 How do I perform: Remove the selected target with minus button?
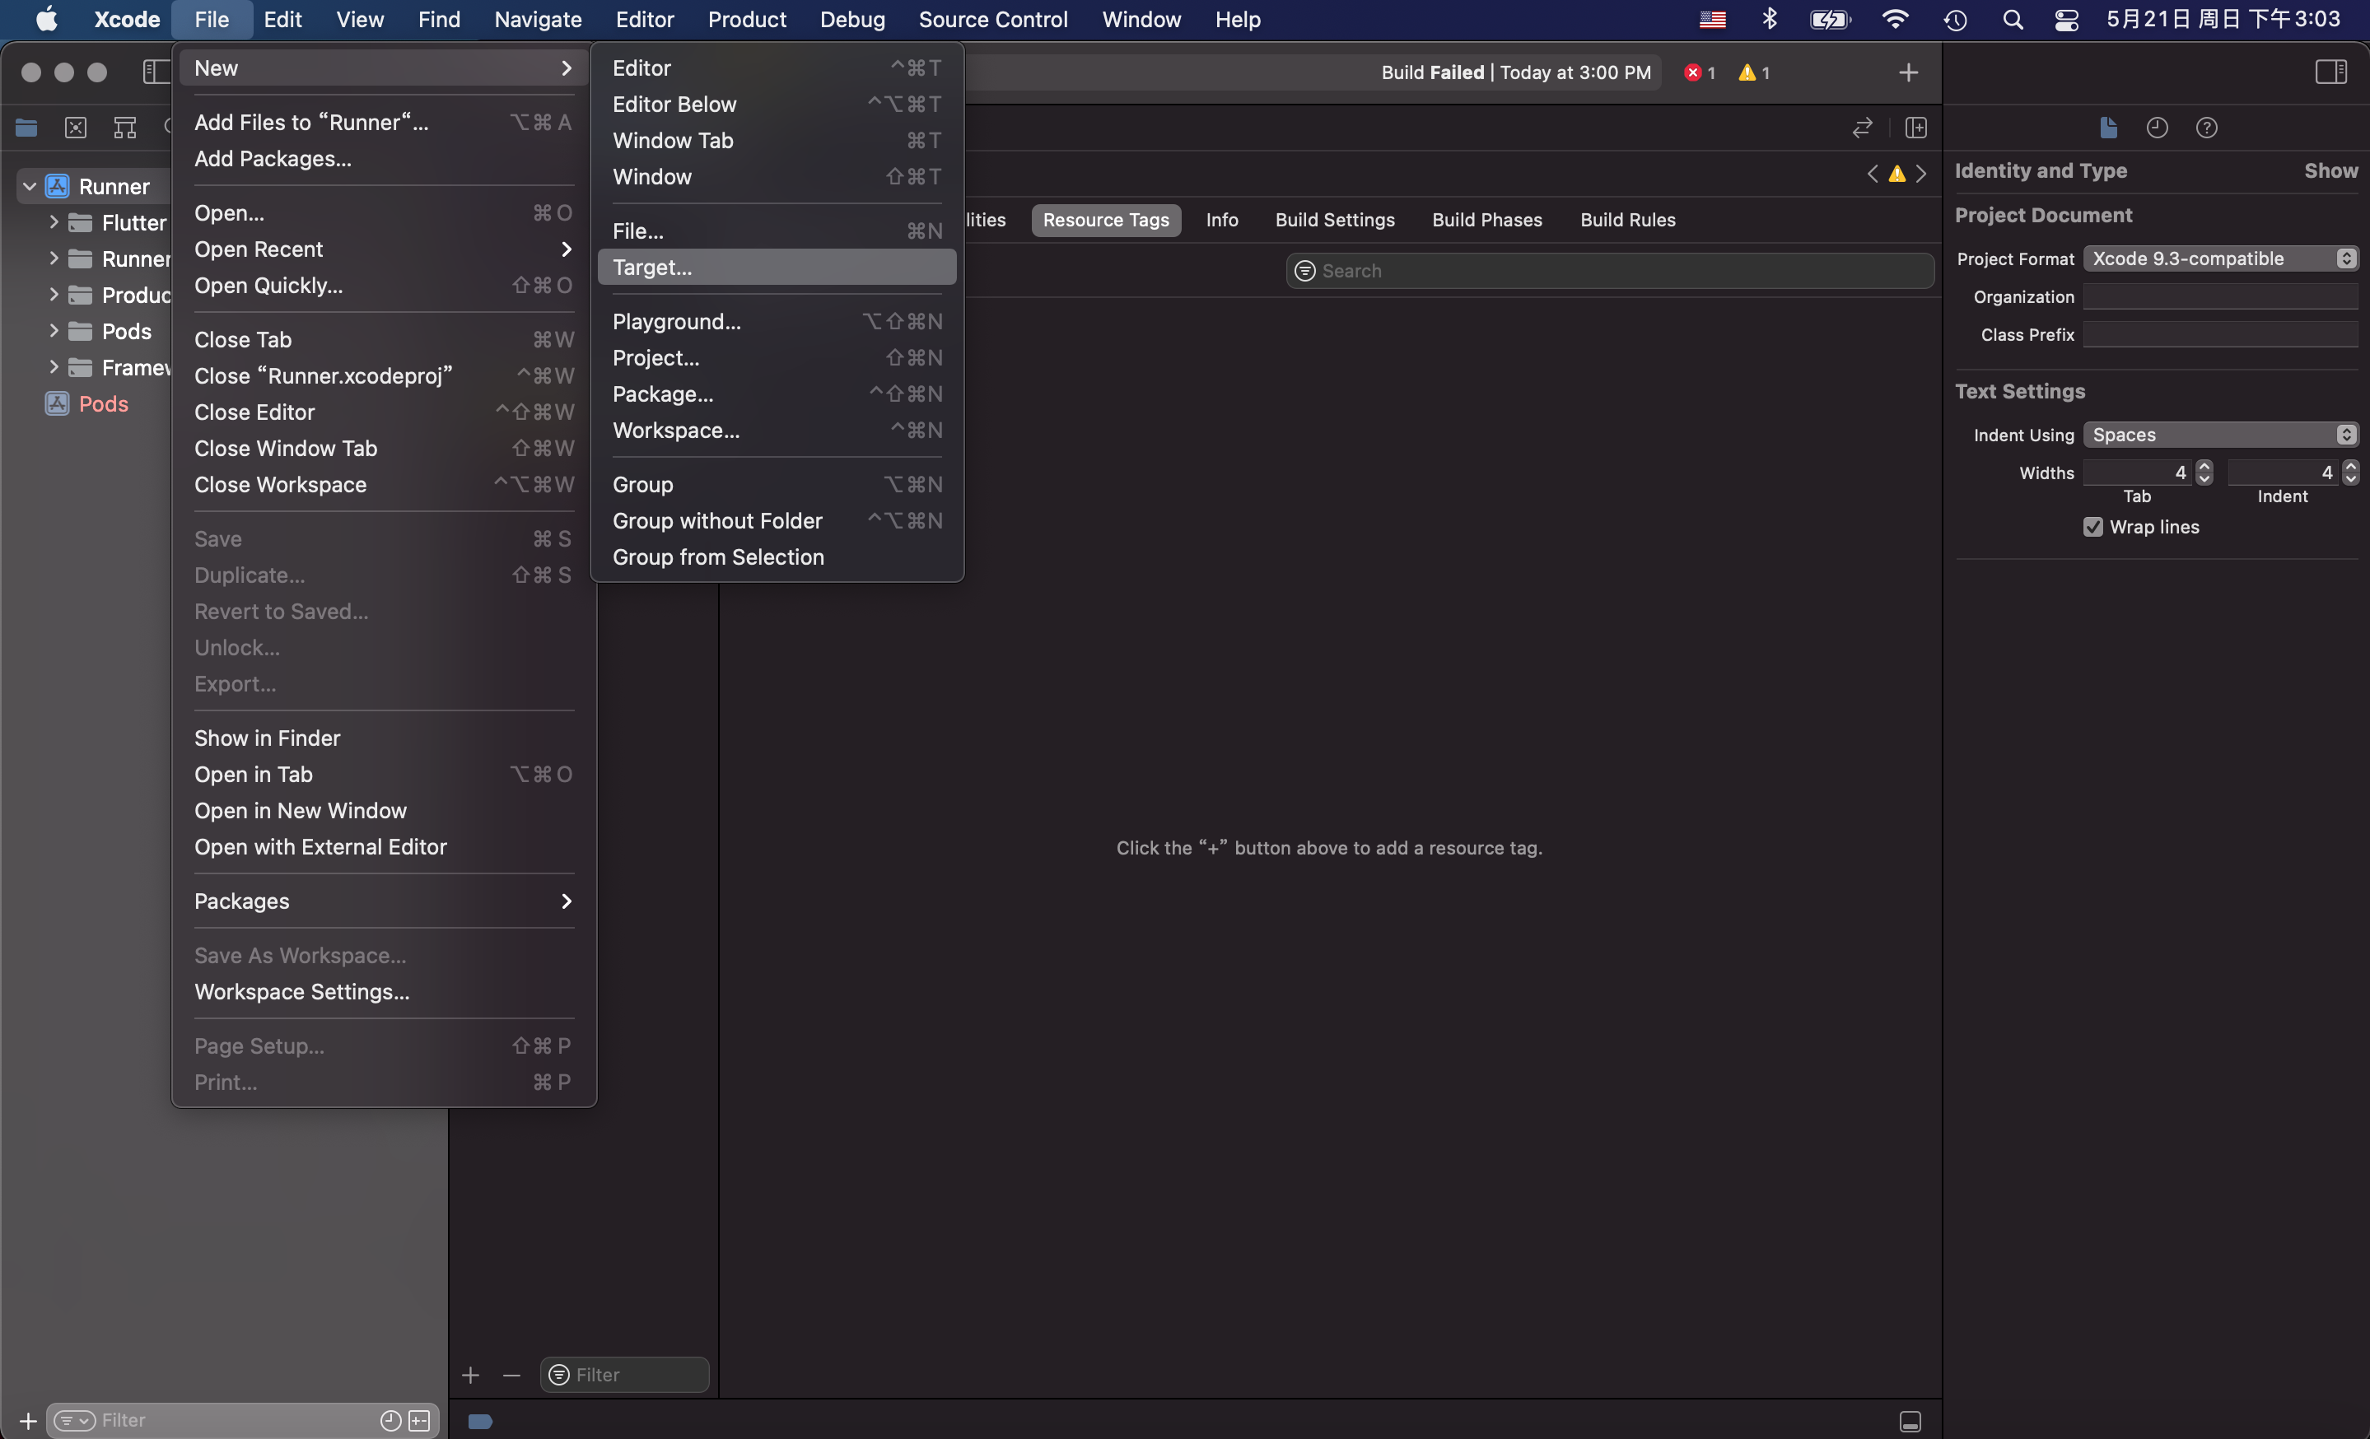511,1375
